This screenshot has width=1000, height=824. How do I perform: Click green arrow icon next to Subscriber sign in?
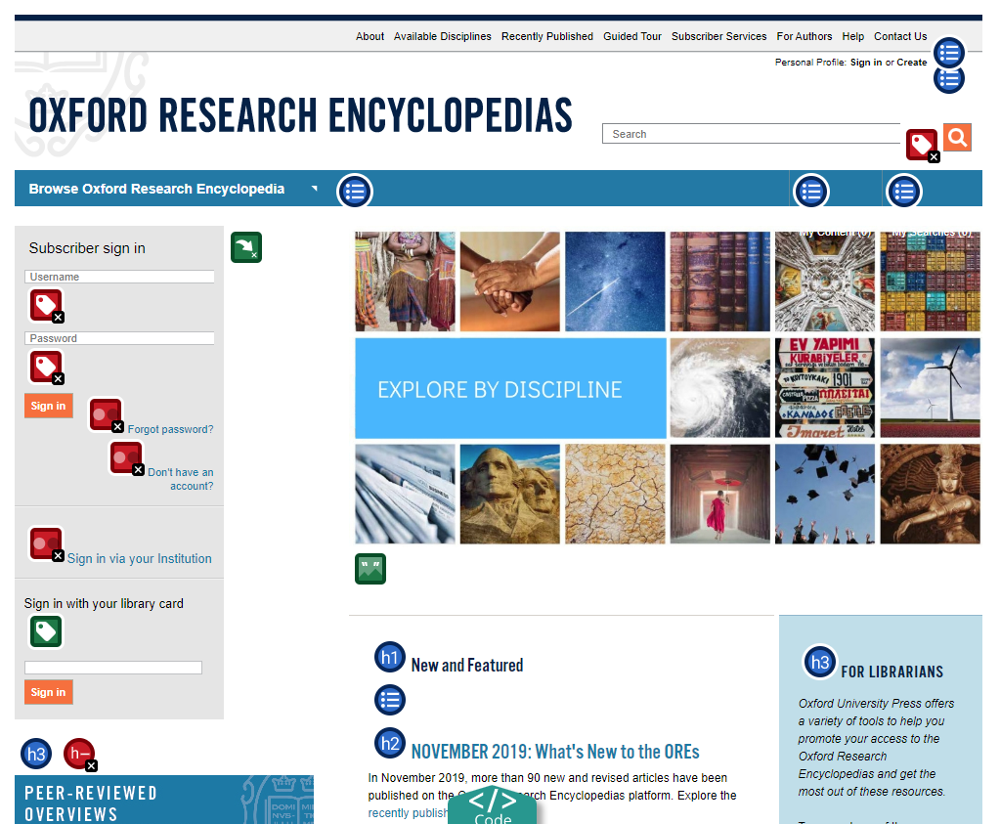[246, 247]
